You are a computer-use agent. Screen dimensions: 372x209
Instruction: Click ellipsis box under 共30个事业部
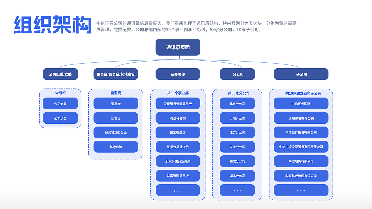(x=178, y=190)
